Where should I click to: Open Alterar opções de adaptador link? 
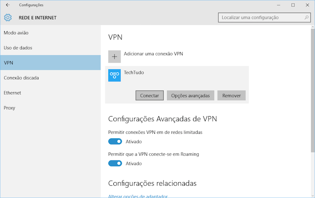tap(138, 196)
